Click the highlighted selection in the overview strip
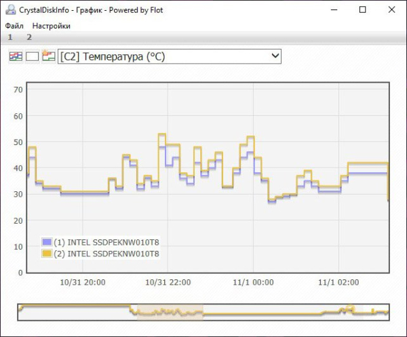 click(170, 313)
